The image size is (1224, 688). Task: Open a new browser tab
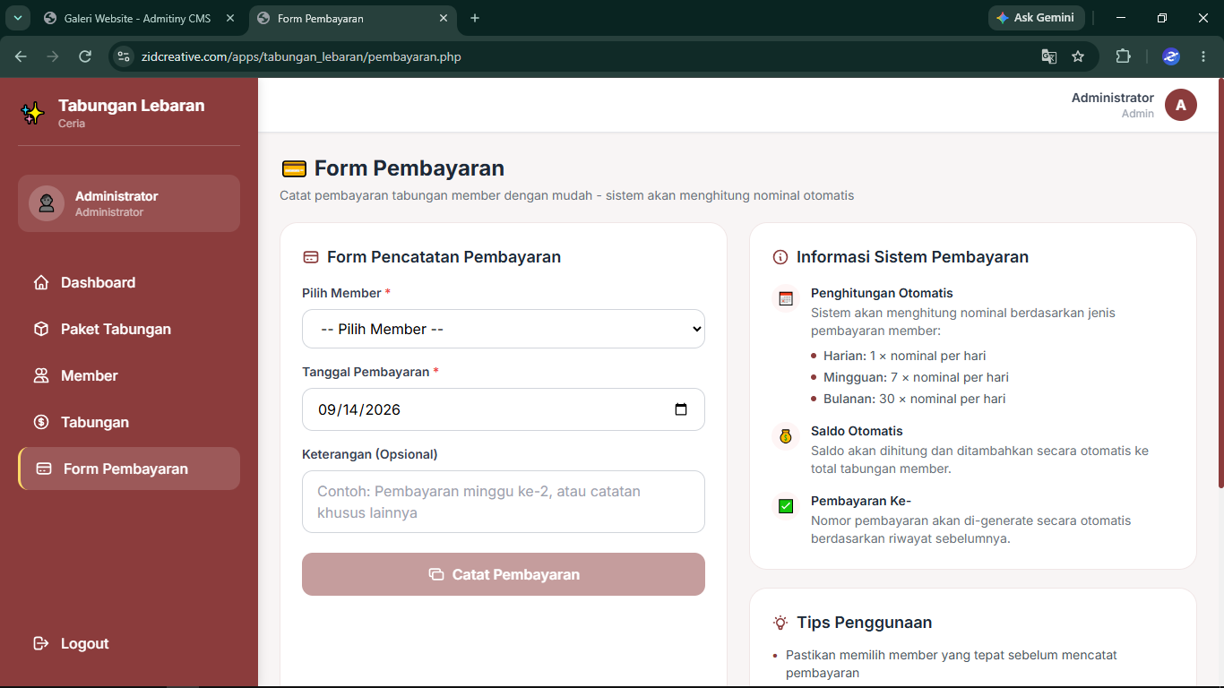click(475, 18)
